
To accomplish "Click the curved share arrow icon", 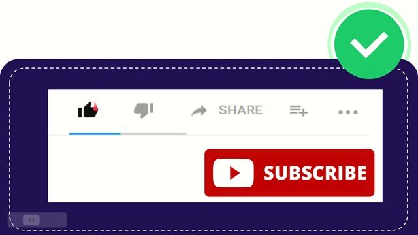I will click(199, 111).
